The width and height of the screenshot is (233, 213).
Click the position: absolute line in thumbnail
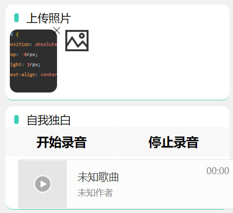click(x=33, y=44)
